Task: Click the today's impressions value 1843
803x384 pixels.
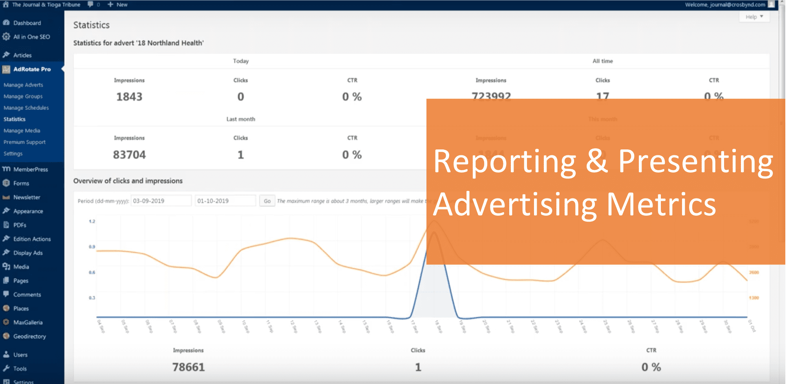Action: tap(129, 96)
